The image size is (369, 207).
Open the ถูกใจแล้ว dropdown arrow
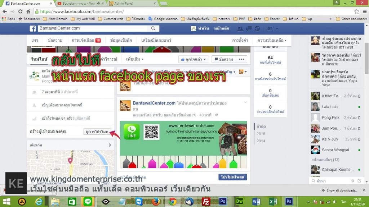(204, 59)
